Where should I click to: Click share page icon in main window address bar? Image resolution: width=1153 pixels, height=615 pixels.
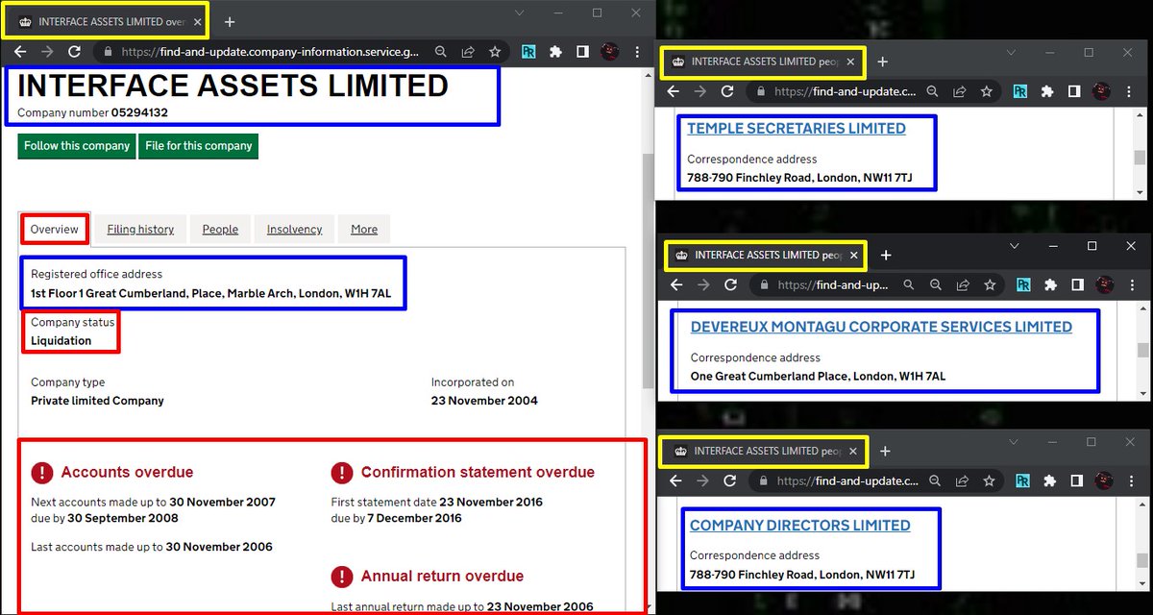[467, 52]
